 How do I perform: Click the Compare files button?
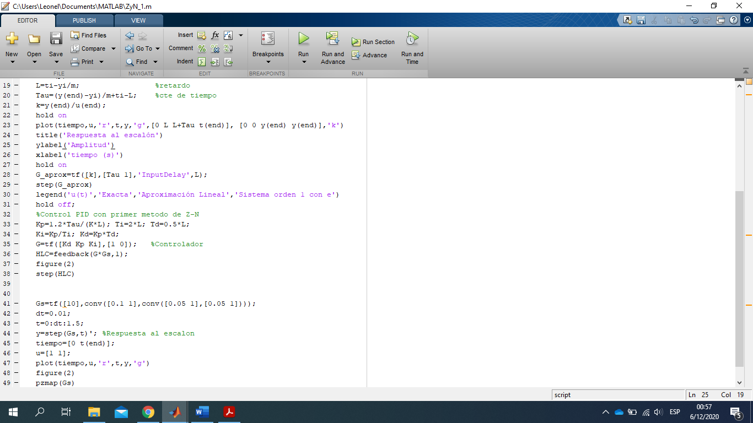(89, 48)
